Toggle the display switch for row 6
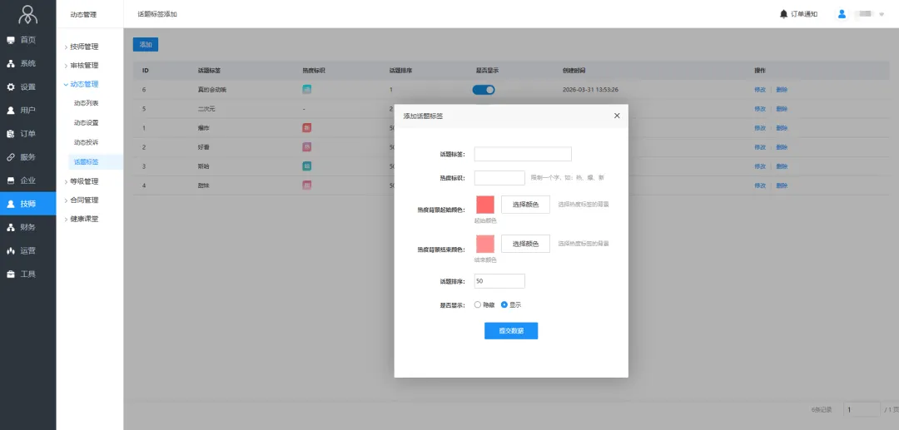Screen dimensions: 899x430 coord(484,90)
